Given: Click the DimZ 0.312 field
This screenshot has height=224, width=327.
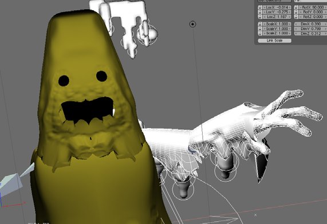Looking at the screenshot, I should [310, 33].
